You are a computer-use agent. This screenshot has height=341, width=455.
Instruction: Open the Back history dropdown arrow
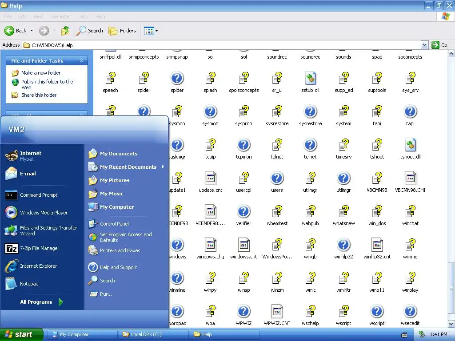[x=32, y=31]
